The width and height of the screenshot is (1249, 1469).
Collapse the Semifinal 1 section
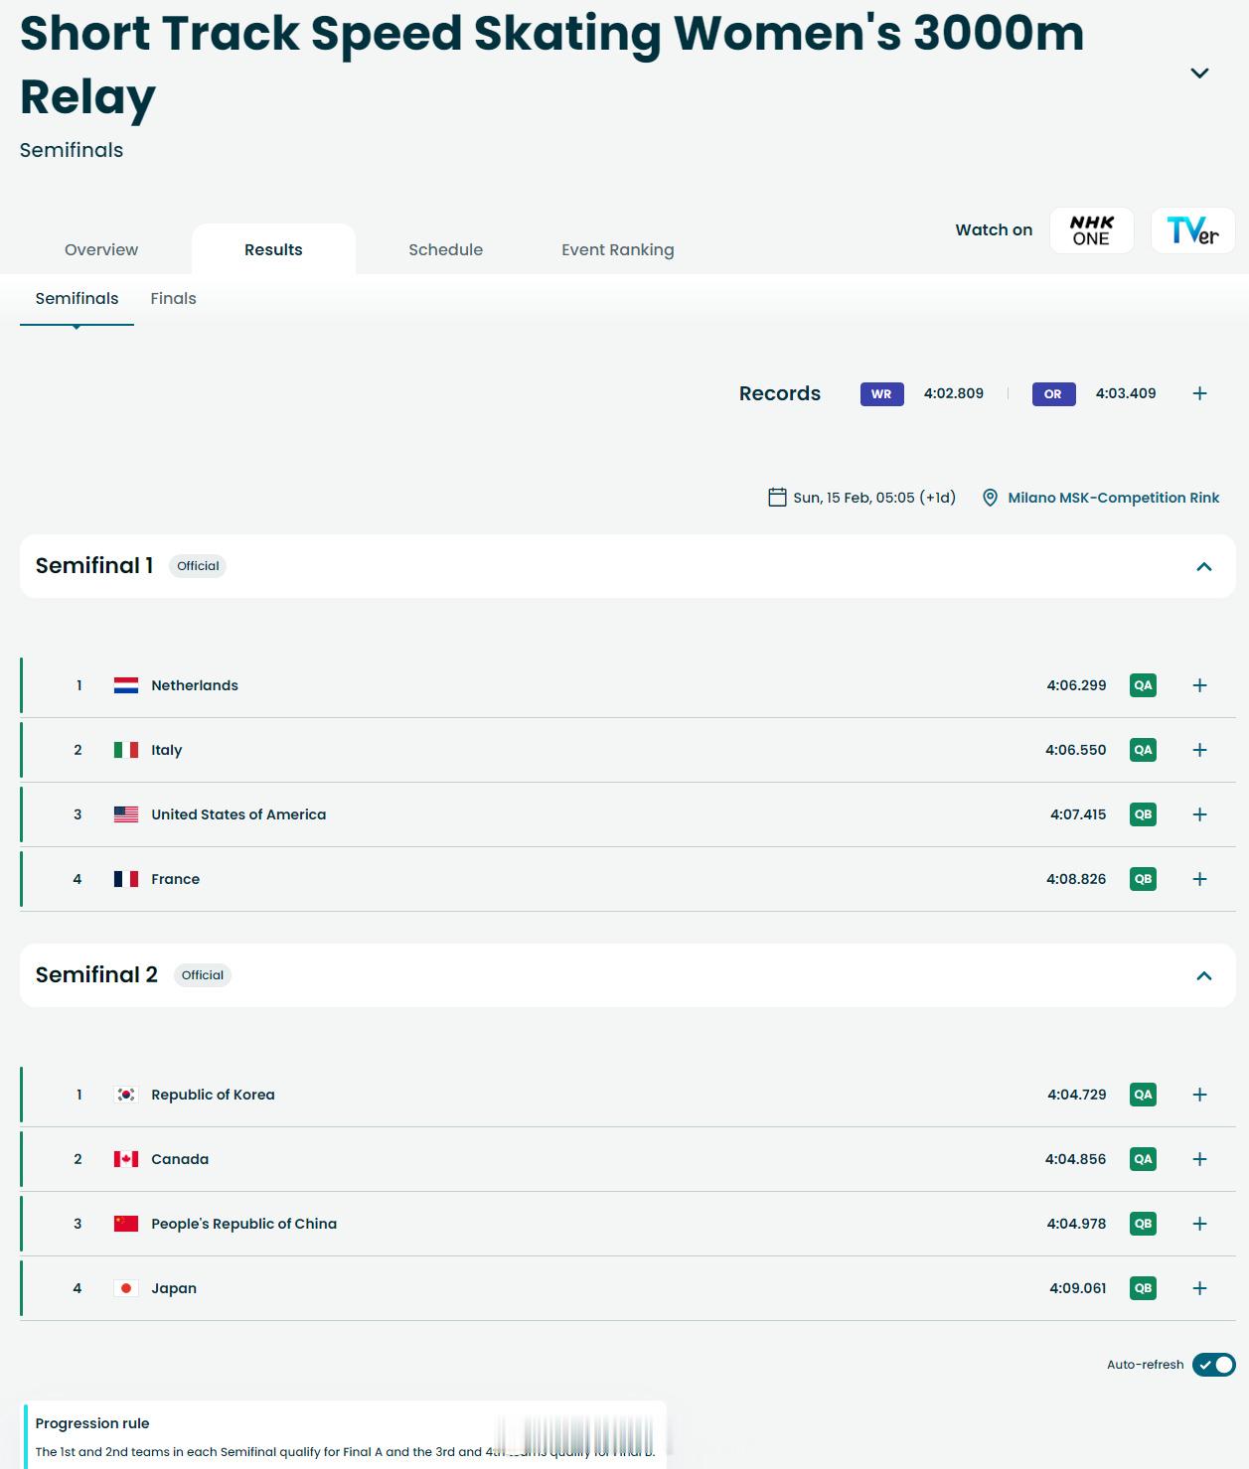tap(1203, 566)
